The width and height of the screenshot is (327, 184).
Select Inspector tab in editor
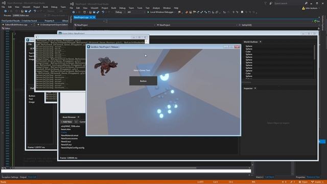[248, 88]
